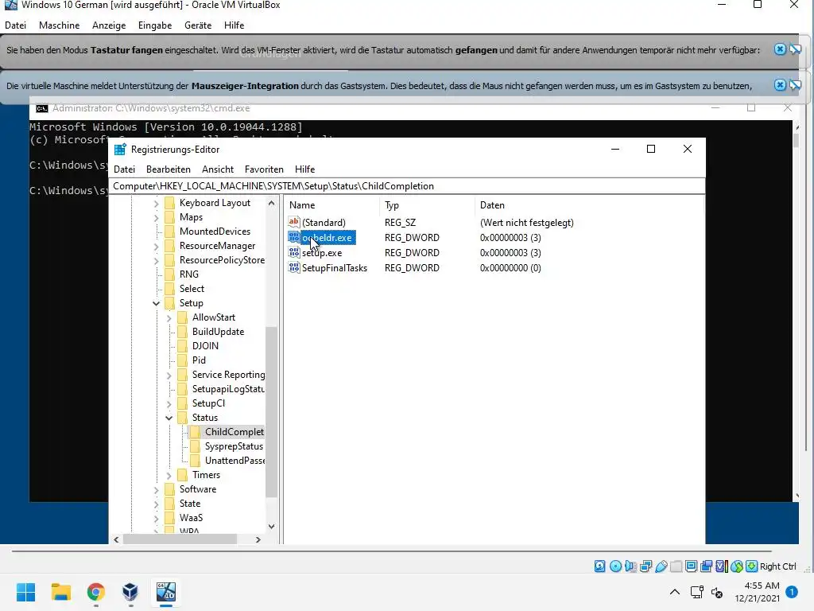Click the optical disc drive status icon
This screenshot has height=611, width=814.
coord(615,566)
